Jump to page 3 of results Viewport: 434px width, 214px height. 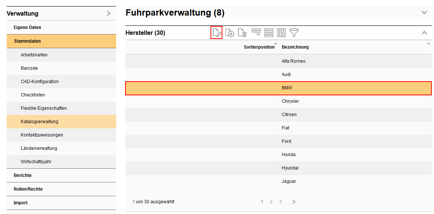pyautogui.click(x=280, y=202)
